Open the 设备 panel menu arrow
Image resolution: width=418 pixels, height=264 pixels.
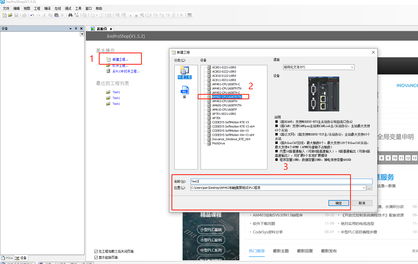[x=71, y=29]
